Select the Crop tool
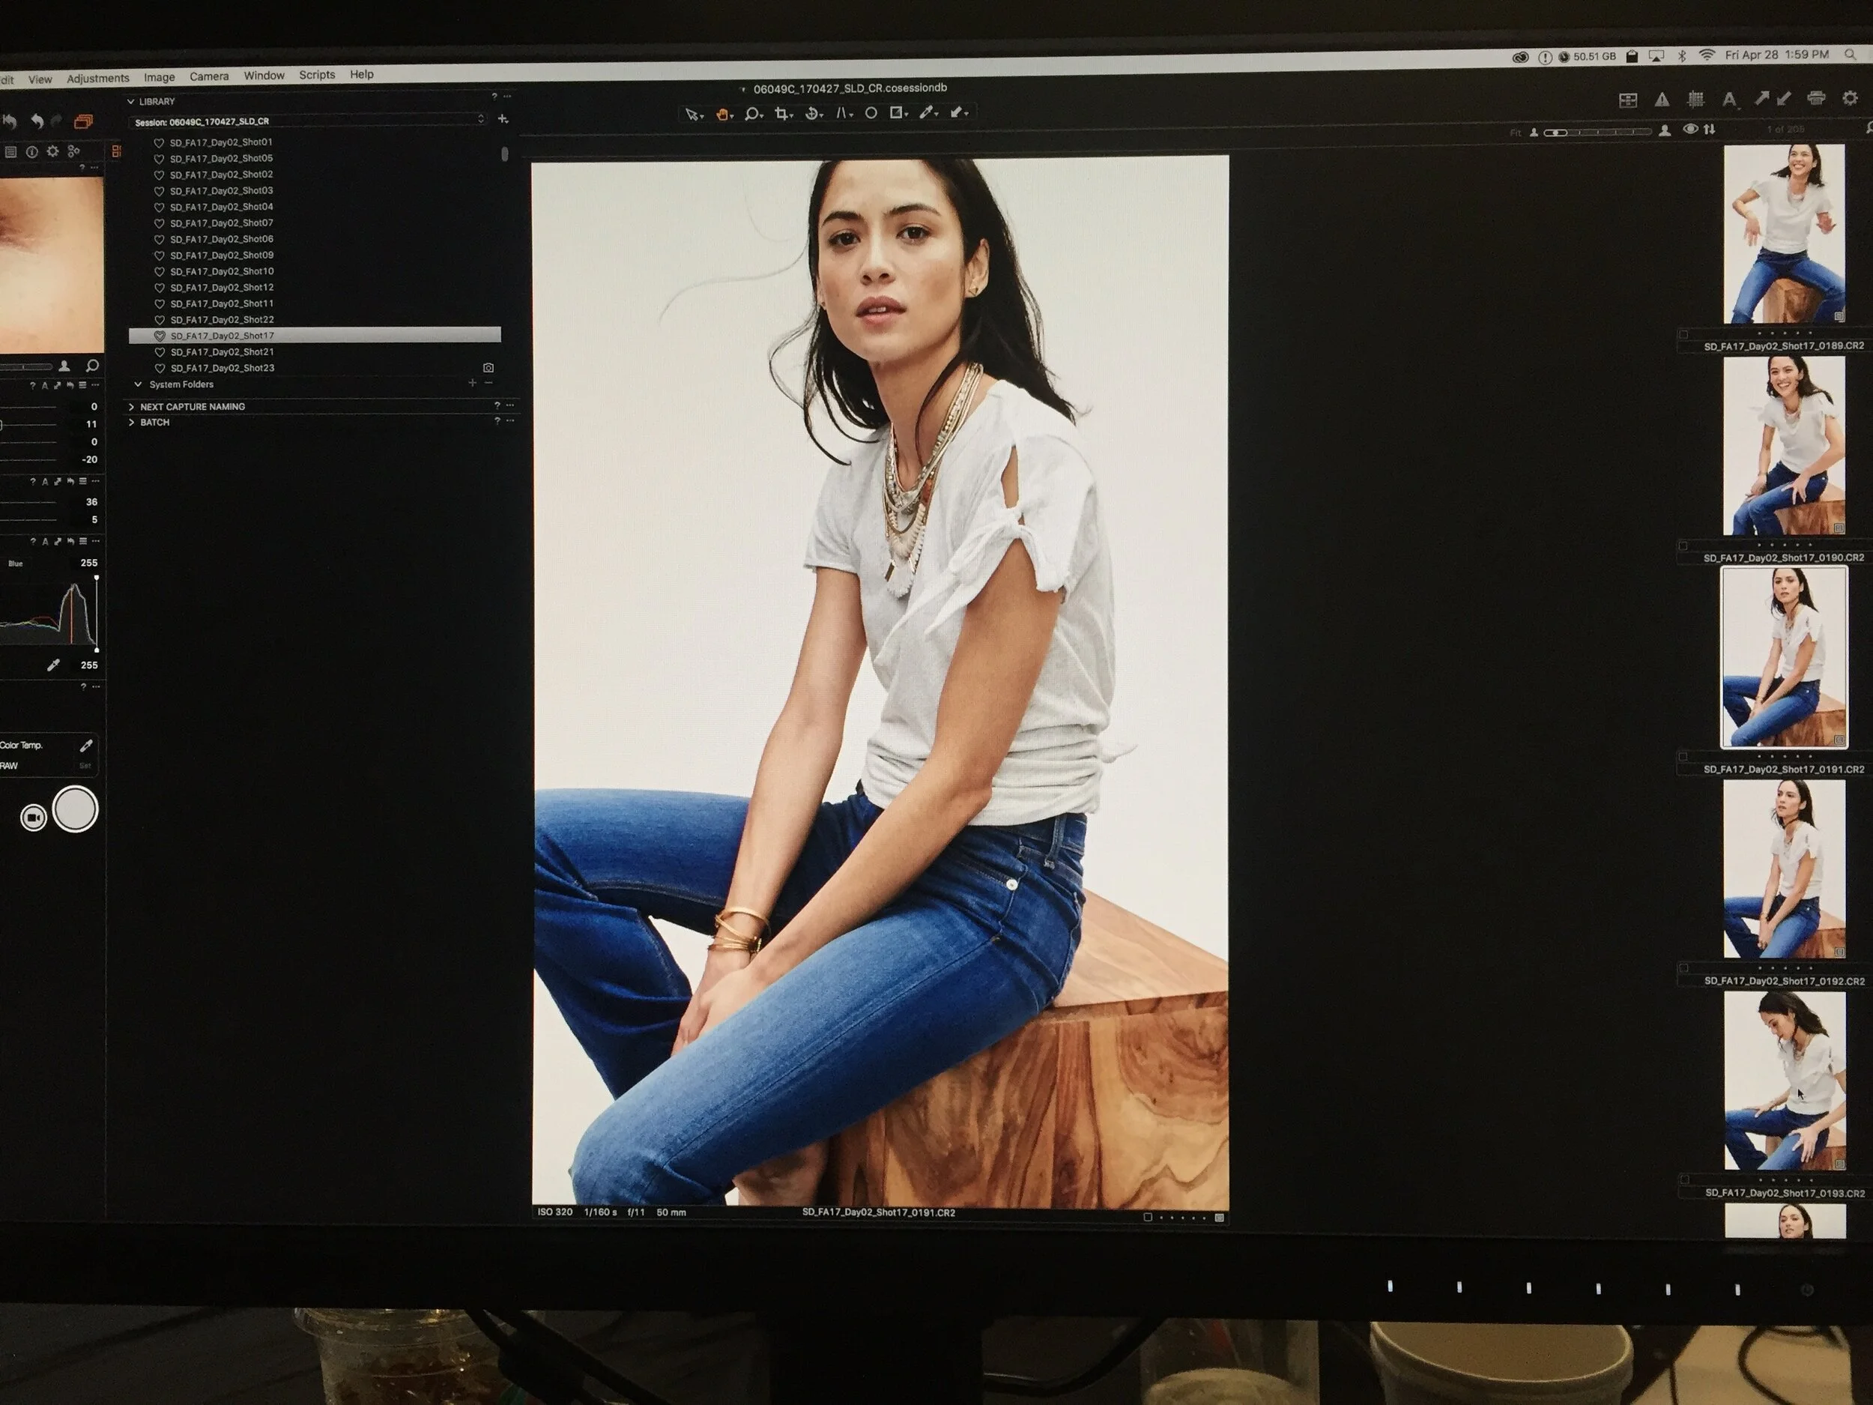This screenshot has height=1405, width=1873. (781, 113)
